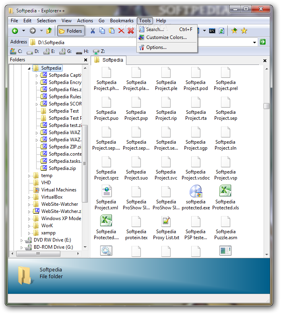This screenshot has height=314, width=281.
Task: Select the Softpedia Protected.xls Excel icon
Action: coord(225,191)
